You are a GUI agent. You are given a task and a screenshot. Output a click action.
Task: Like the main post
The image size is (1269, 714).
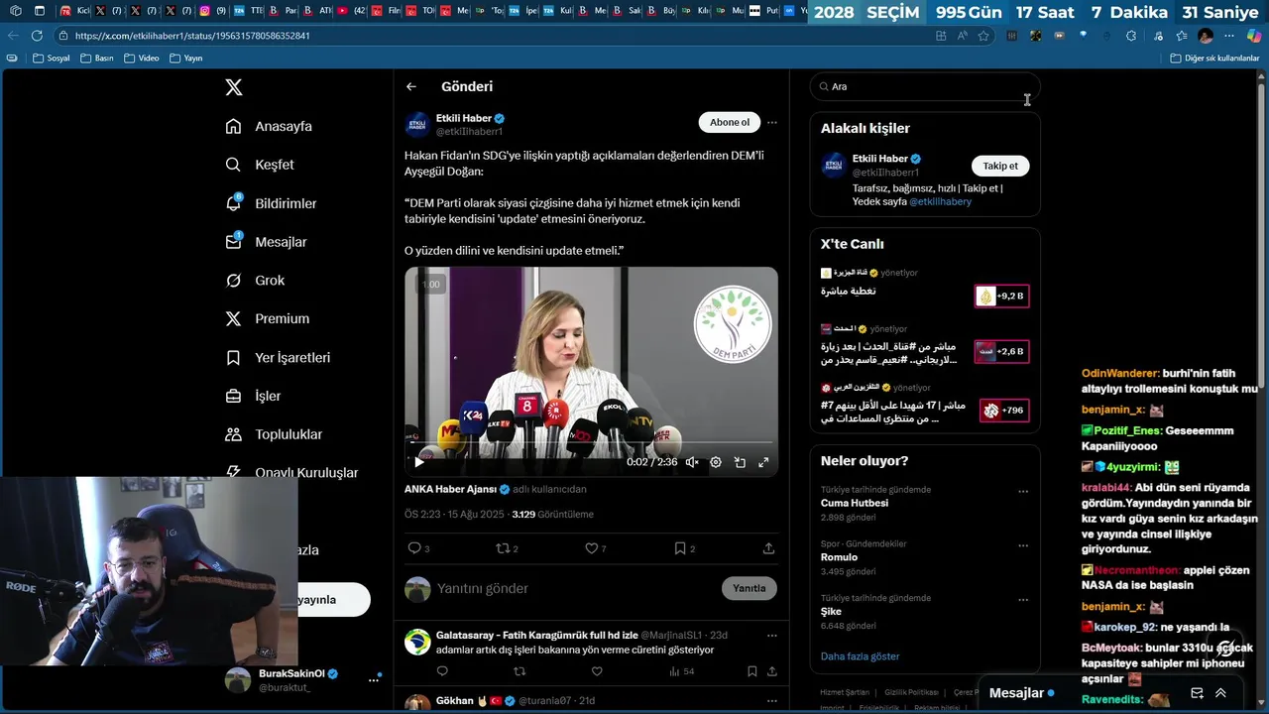595,548
